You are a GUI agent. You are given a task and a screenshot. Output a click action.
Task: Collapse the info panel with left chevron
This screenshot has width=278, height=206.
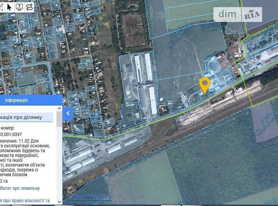tap(68, 113)
